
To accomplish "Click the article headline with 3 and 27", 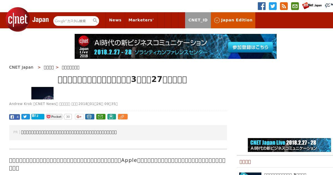I will pyautogui.click(x=122, y=80).
